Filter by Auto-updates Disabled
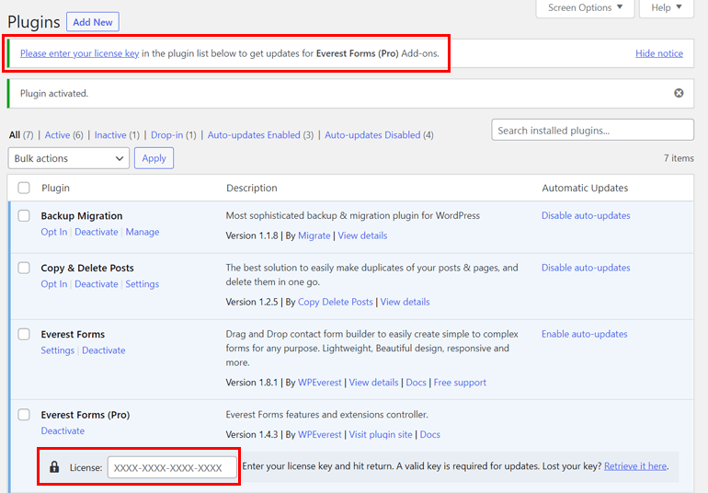Screen dimensions: 708x493 [372, 134]
